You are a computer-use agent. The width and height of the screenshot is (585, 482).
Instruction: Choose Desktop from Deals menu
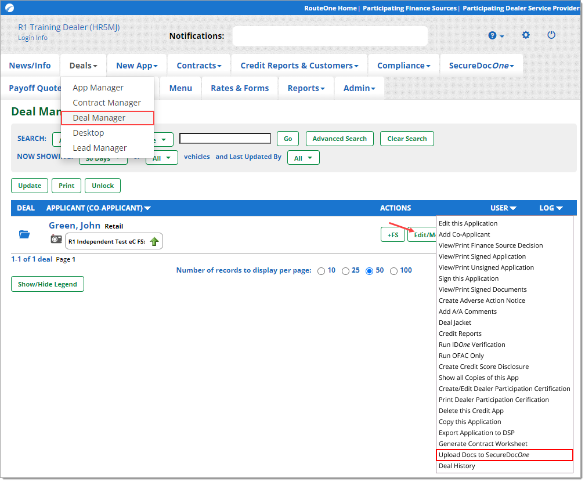[x=88, y=133]
